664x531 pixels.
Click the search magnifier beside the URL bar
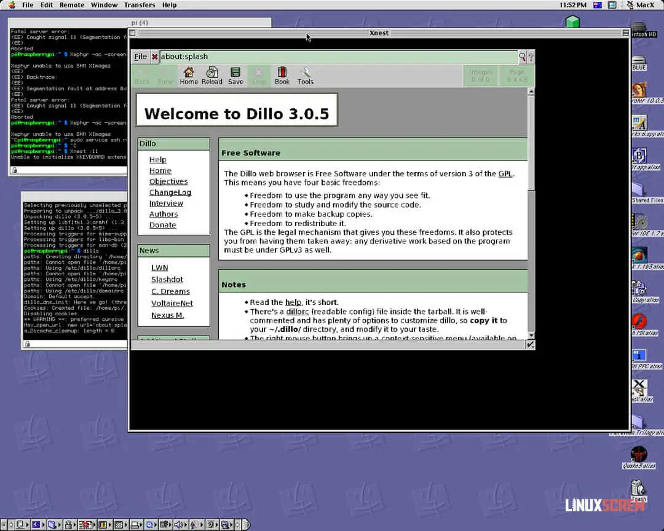522,57
